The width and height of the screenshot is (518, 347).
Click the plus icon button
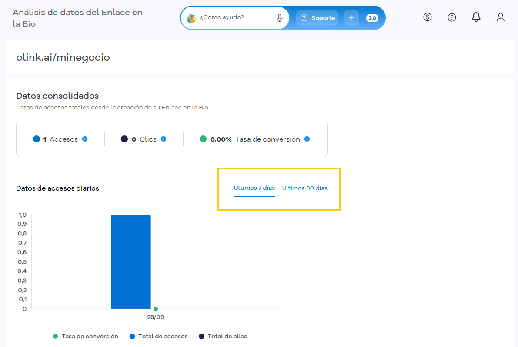coord(351,18)
